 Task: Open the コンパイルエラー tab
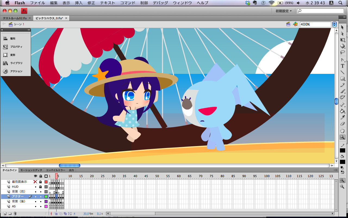pyautogui.click(x=55, y=170)
